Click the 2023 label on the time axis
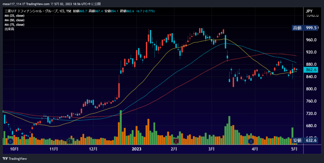 point(136,149)
